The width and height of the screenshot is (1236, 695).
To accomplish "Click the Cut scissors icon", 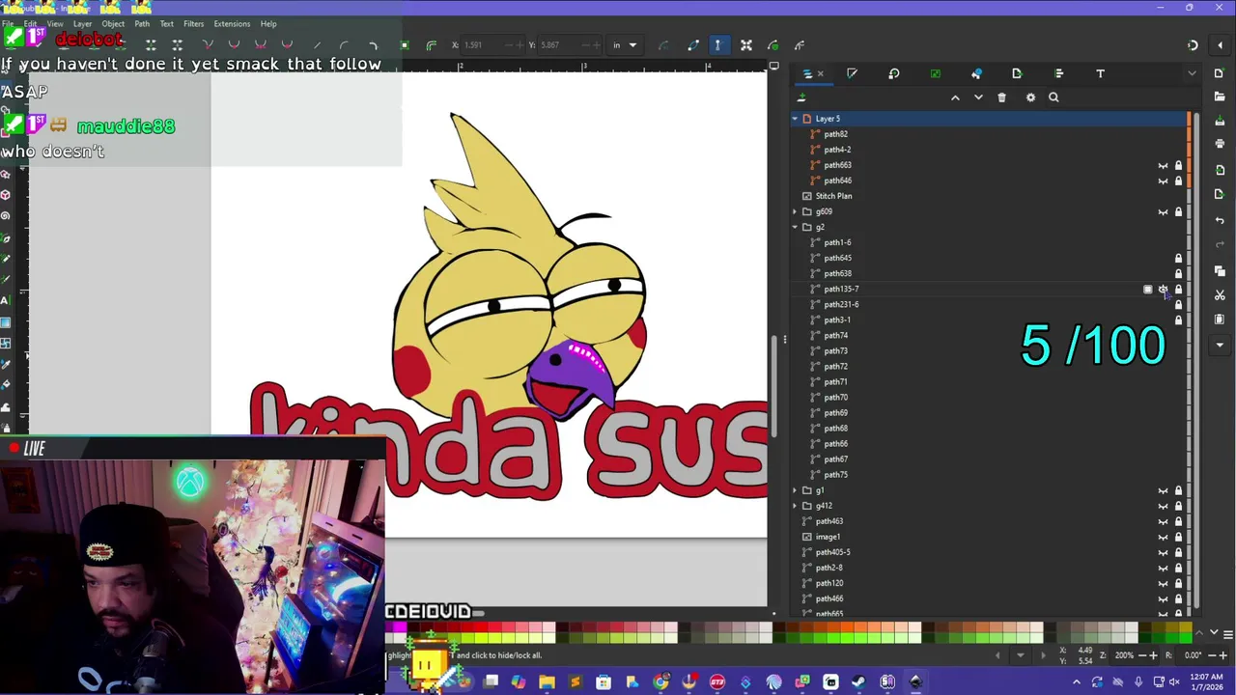I will [x=1220, y=295].
